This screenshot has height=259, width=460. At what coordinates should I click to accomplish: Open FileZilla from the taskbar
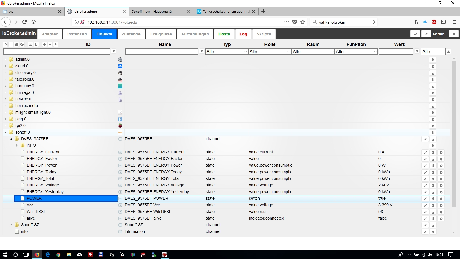point(90,255)
